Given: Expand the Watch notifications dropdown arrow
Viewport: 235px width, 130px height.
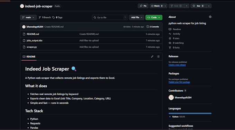Looking at the screenshot, I should point(165,6).
